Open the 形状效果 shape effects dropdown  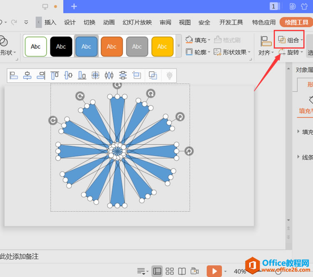[x=249, y=52]
